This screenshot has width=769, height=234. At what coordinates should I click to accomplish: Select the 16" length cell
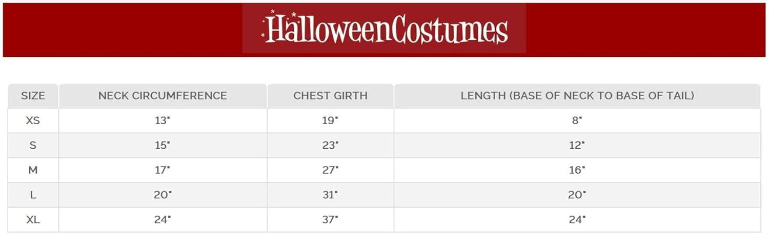pos(577,170)
